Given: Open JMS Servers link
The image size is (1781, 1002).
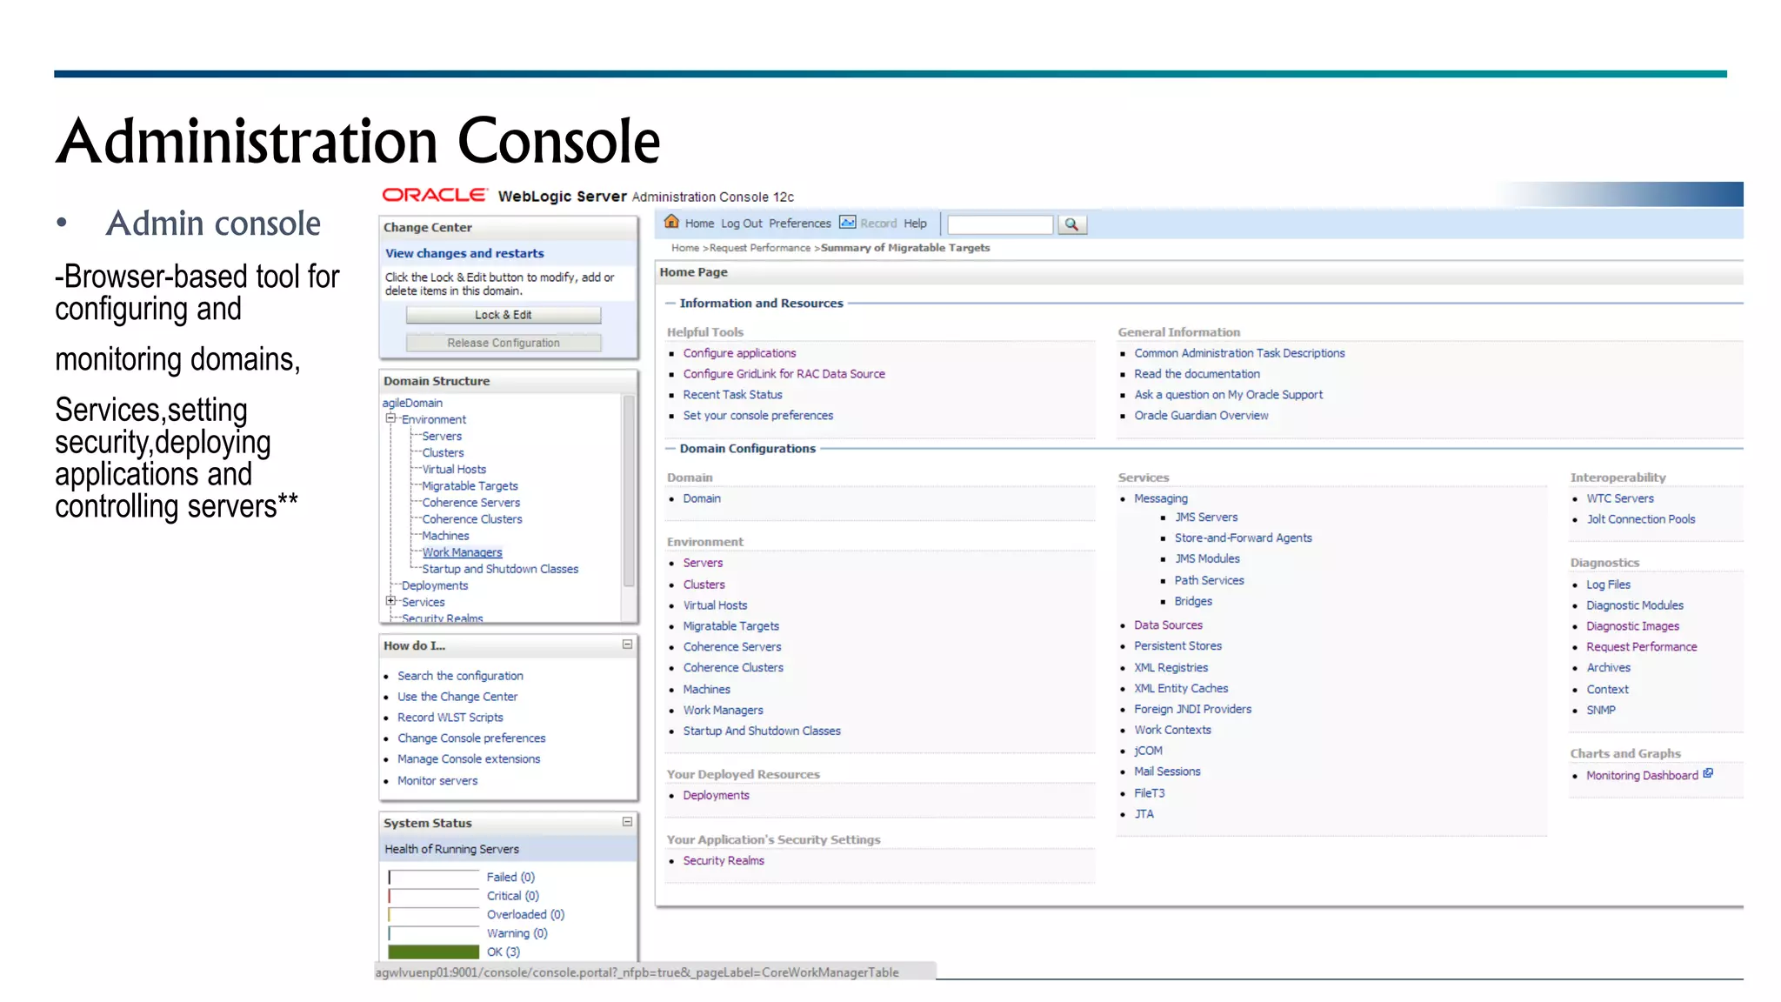Looking at the screenshot, I should click(1206, 518).
